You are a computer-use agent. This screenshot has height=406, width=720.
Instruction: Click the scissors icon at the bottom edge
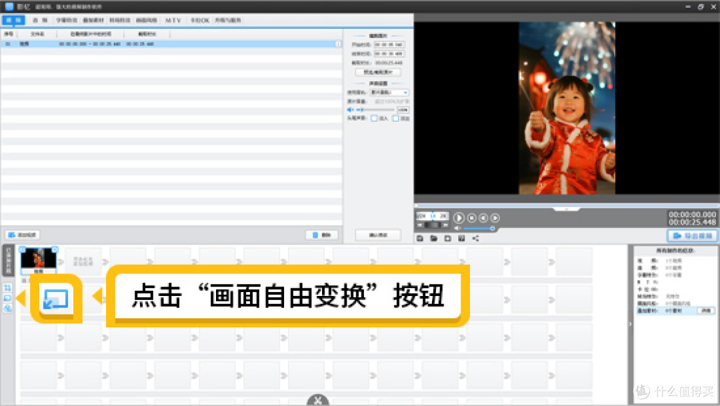click(318, 400)
